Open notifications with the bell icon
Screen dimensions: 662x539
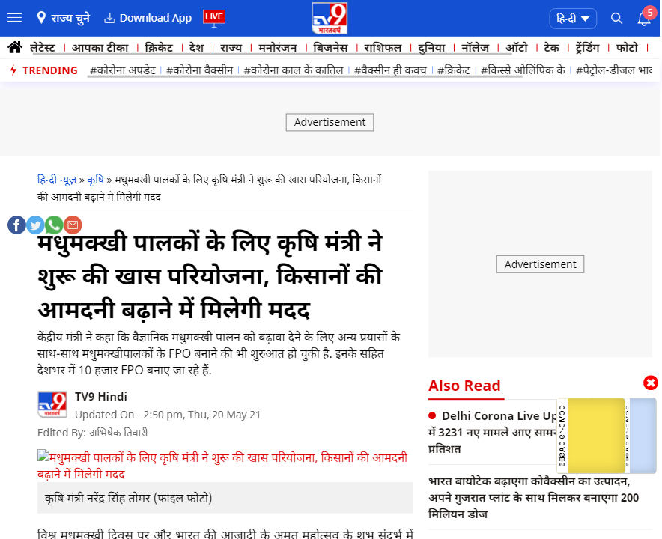tap(644, 18)
